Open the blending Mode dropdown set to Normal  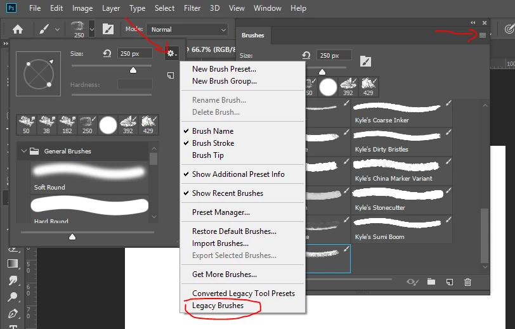187,30
